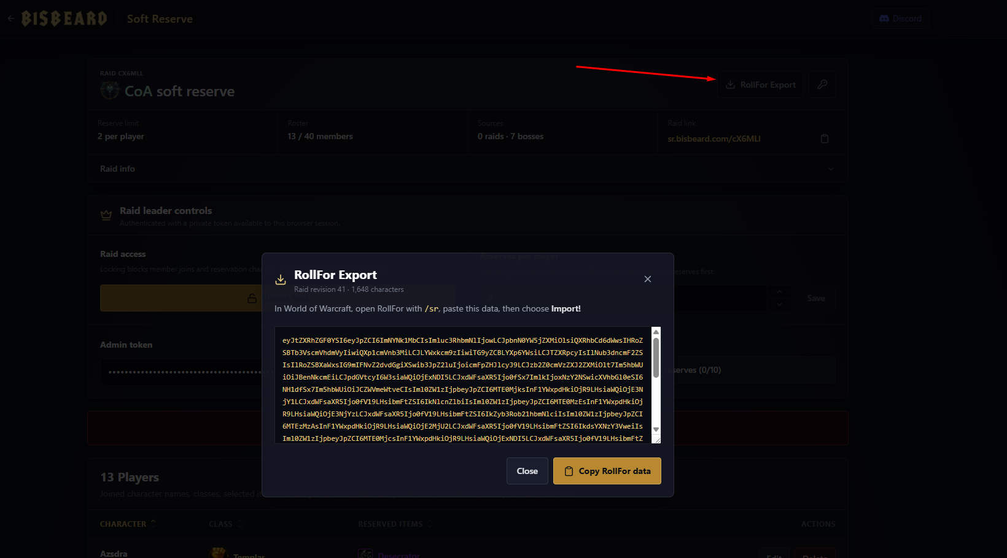Viewport: 1007px width, 558px height.
Task: Click the 'Raid leader controls' heading
Action: tap(166, 210)
